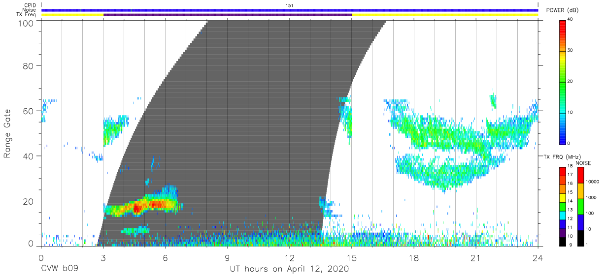Click the 30 tick on power scale
This screenshot has width=605, height=279.
tap(571, 51)
